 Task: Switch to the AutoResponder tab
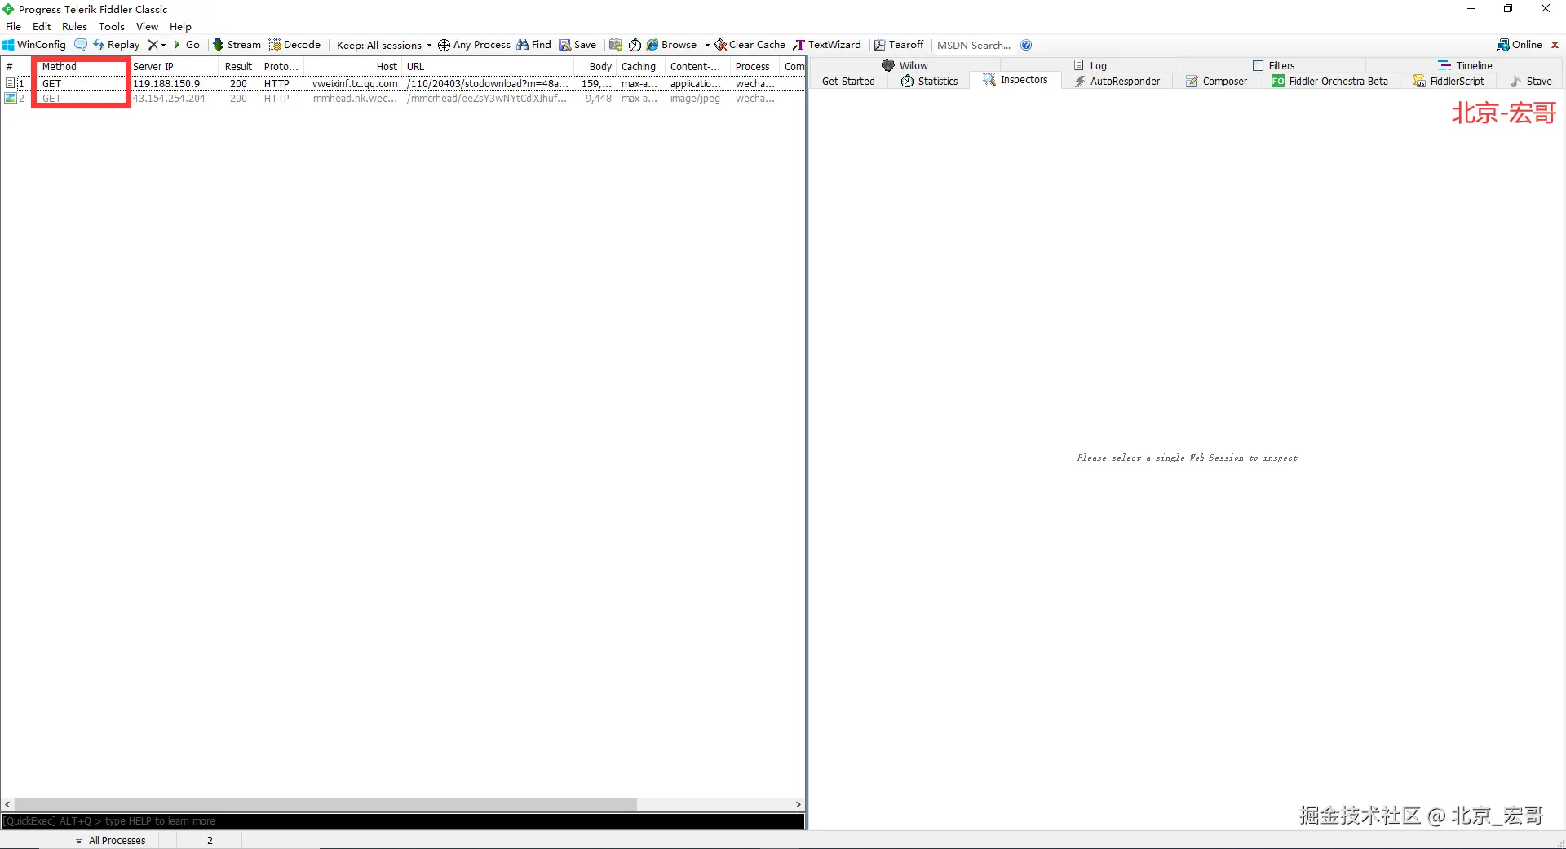1117,81
